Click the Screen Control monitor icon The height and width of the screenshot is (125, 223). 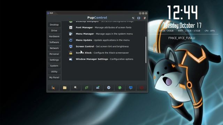[71, 47]
